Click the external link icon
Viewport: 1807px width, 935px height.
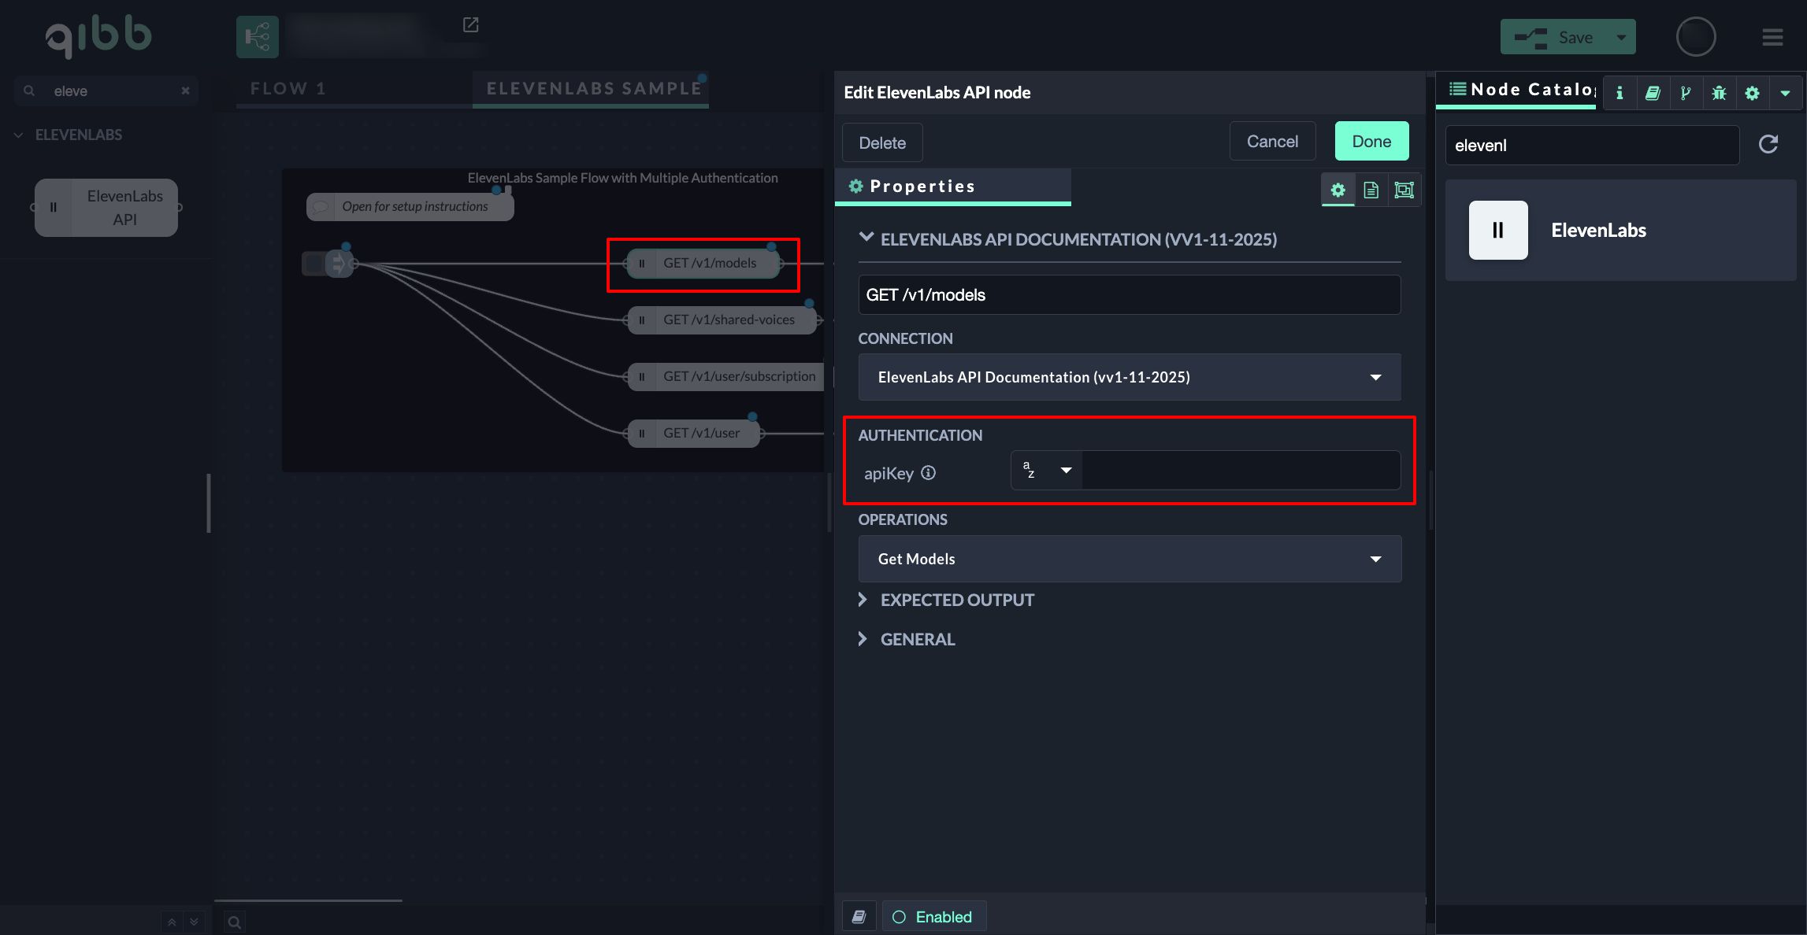point(470,25)
